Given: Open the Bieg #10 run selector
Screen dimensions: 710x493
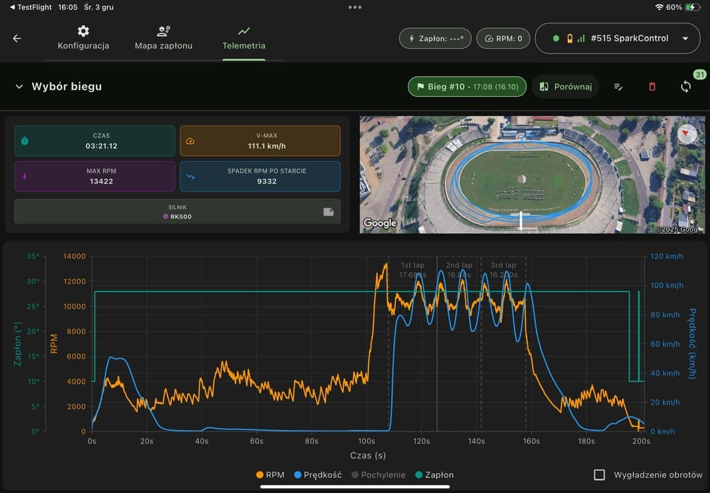Looking at the screenshot, I should click(x=466, y=87).
